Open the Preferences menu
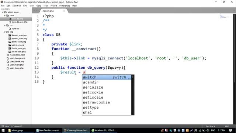The width and height of the screenshot is (236, 133). pos(65,6)
